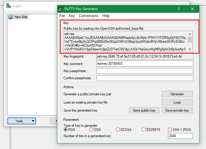Click the Key comment field

145,64
